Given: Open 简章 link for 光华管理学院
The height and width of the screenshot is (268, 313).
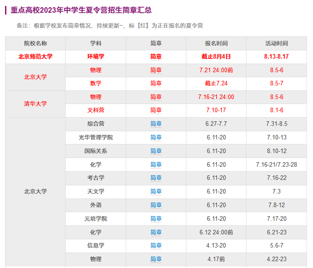Looking at the screenshot, I should click(156, 138).
